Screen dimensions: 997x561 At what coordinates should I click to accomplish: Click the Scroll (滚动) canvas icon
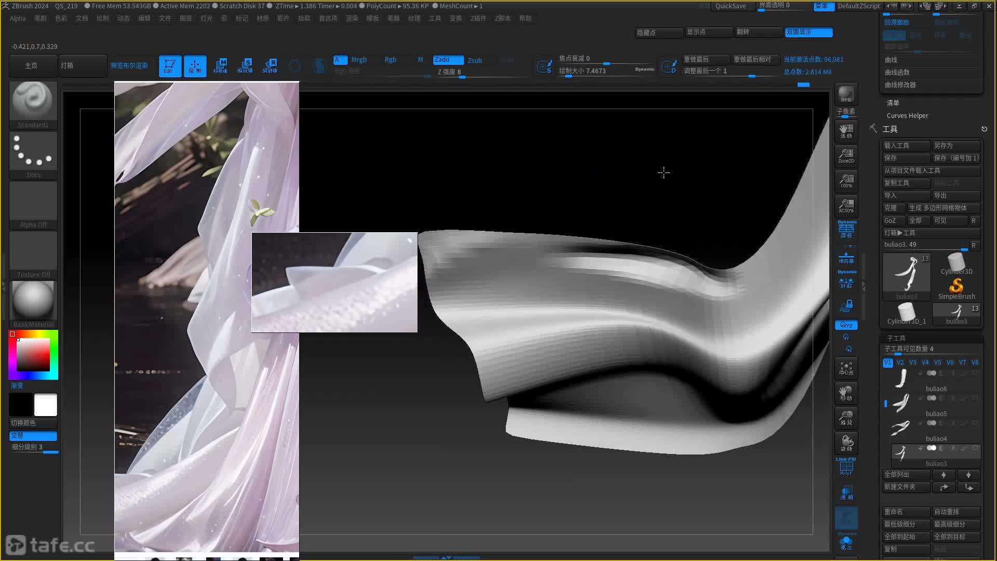coord(846,131)
